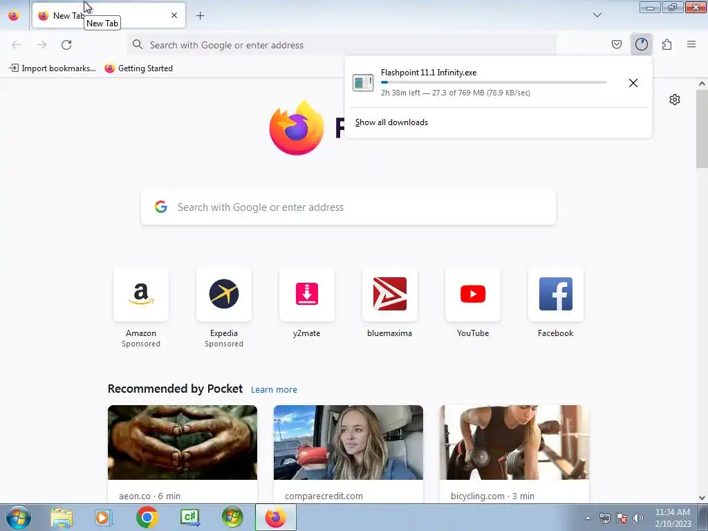The height and width of the screenshot is (531, 708).
Task: Open the volume speaker icon
Action: tap(637, 518)
